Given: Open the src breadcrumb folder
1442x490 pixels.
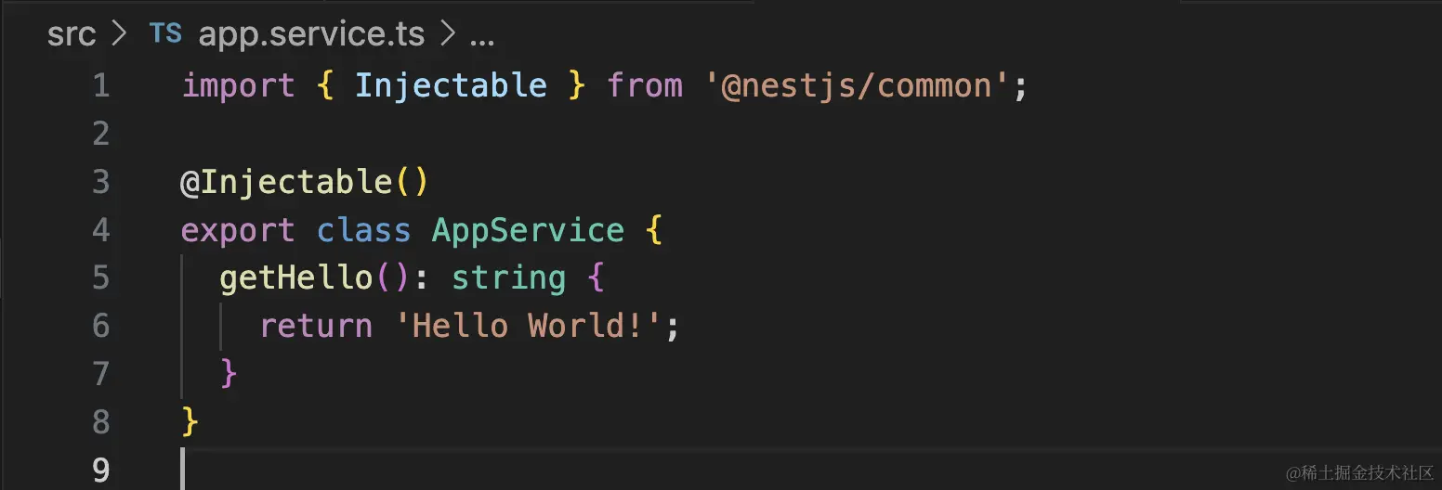Looking at the screenshot, I should click(72, 34).
